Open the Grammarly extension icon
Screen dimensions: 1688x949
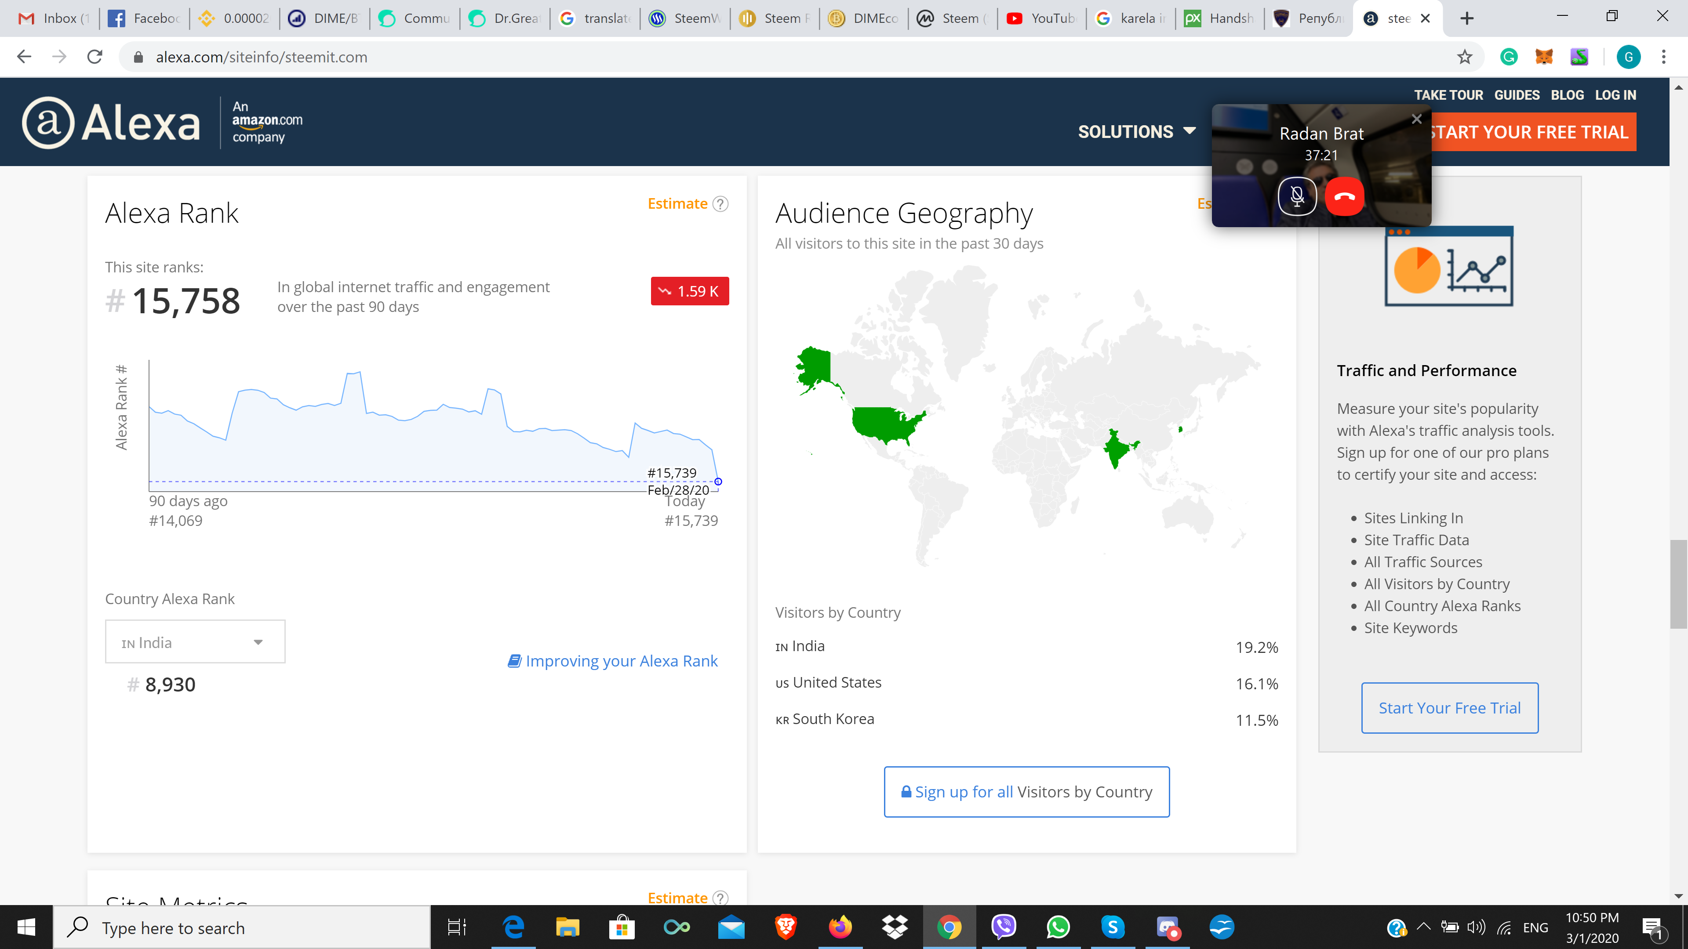[x=1509, y=57]
